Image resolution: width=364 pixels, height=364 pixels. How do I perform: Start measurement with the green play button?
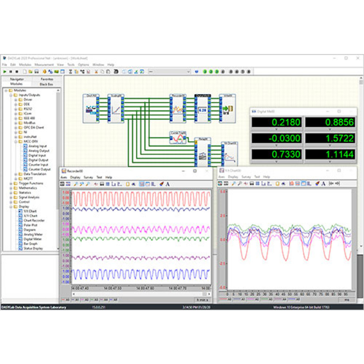[x=5, y=71]
